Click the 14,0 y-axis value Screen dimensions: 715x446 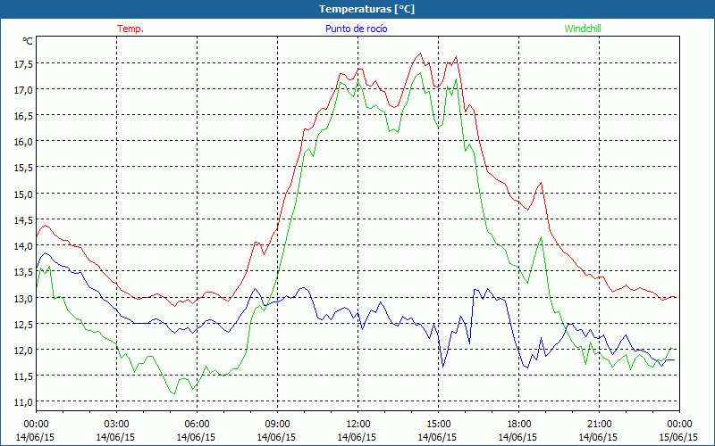click(24, 246)
